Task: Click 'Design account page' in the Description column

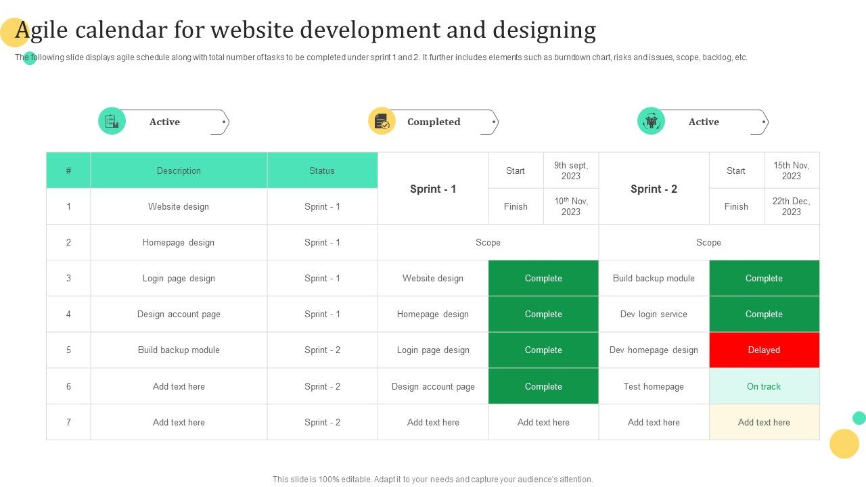Action: [x=179, y=314]
